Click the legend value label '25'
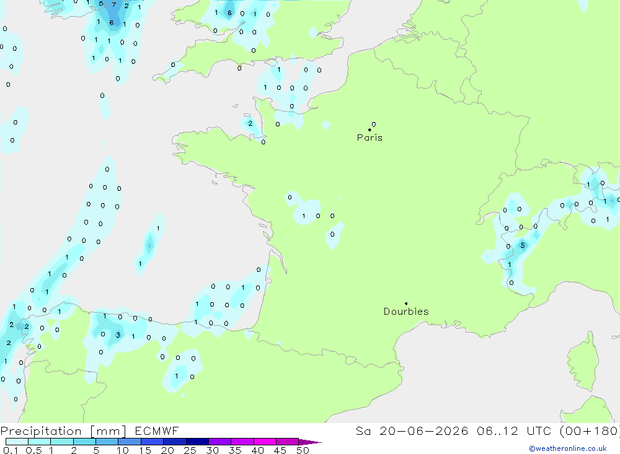This screenshot has width=620, height=454. [x=190, y=450]
